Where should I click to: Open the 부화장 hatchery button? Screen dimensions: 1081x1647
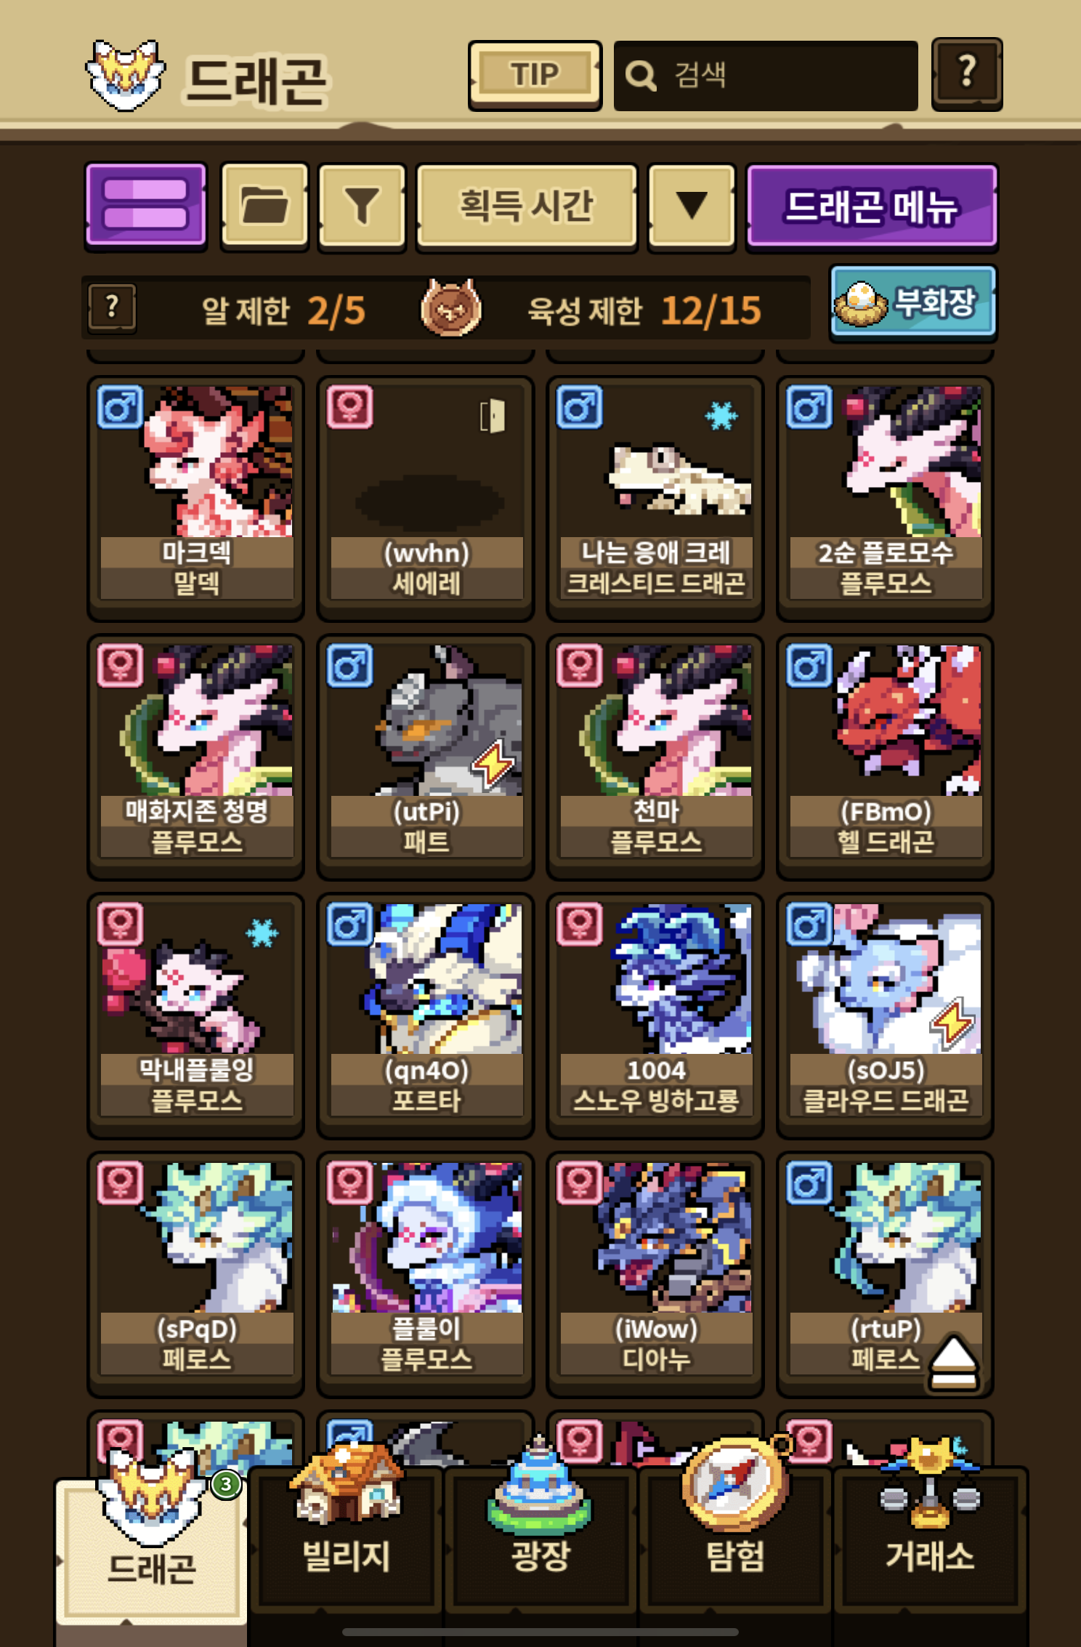tap(913, 302)
